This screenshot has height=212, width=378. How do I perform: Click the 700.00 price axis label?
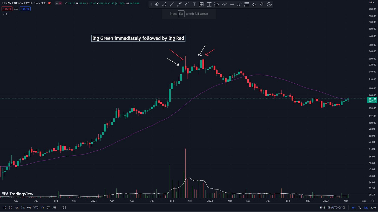click(372, 9)
